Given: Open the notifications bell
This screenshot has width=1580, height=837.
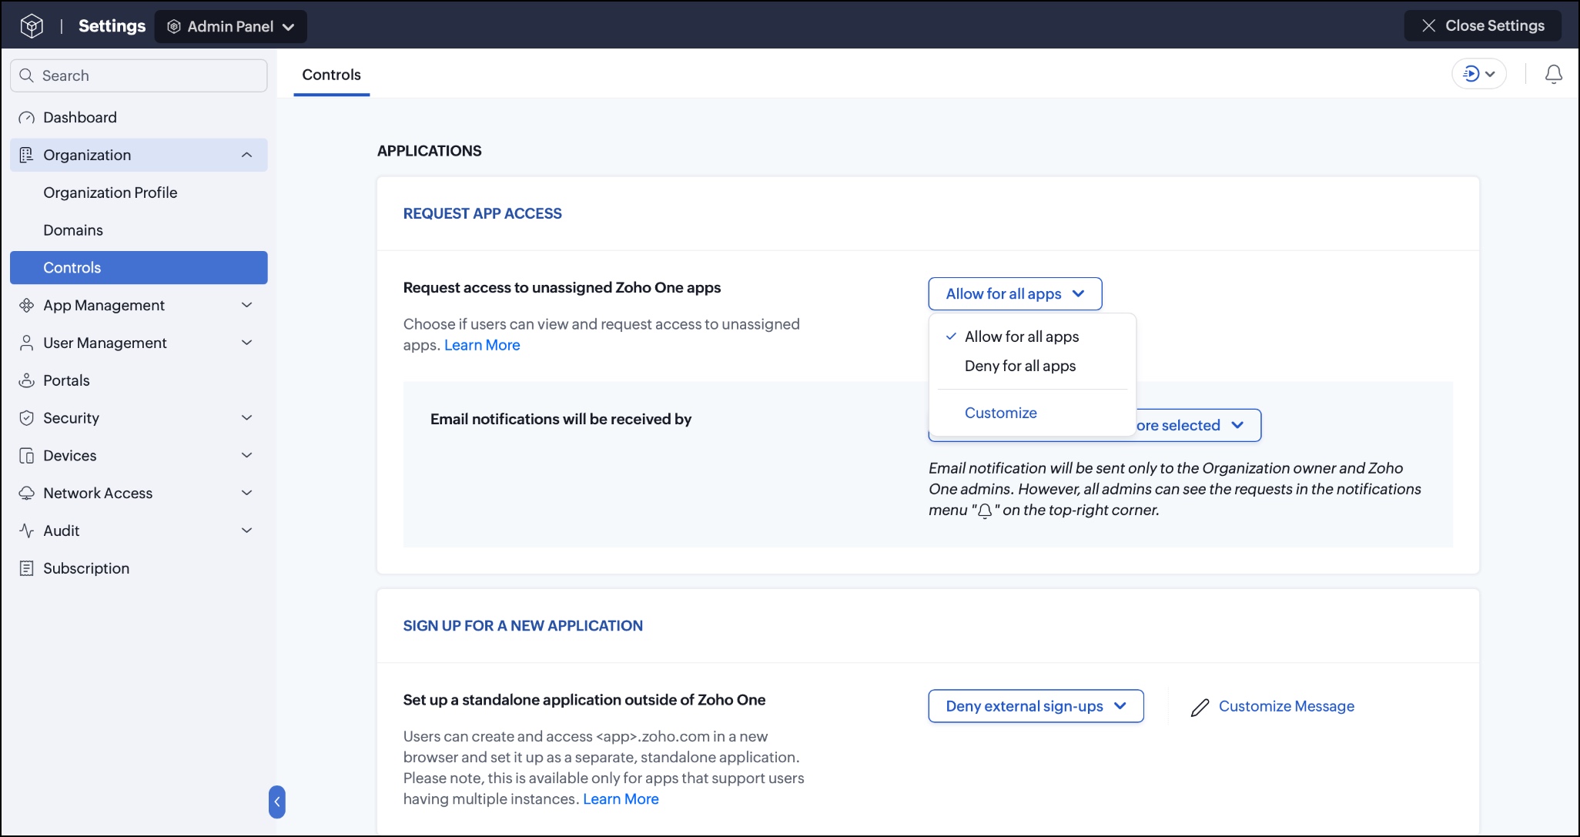Looking at the screenshot, I should coord(1554,74).
